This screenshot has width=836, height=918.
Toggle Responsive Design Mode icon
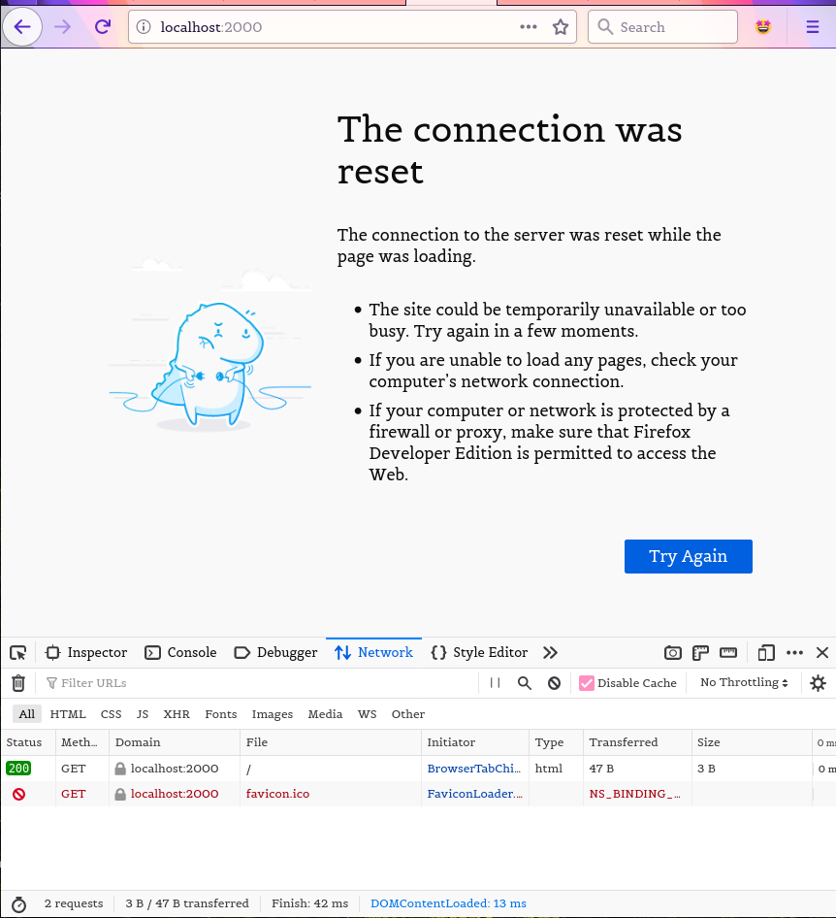coord(766,653)
